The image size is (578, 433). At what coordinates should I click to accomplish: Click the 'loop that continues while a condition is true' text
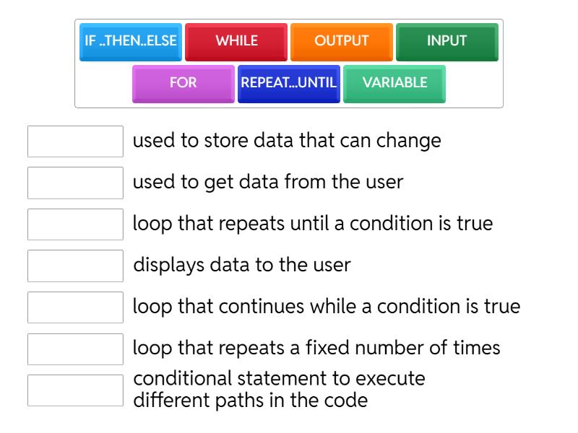click(327, 307)
